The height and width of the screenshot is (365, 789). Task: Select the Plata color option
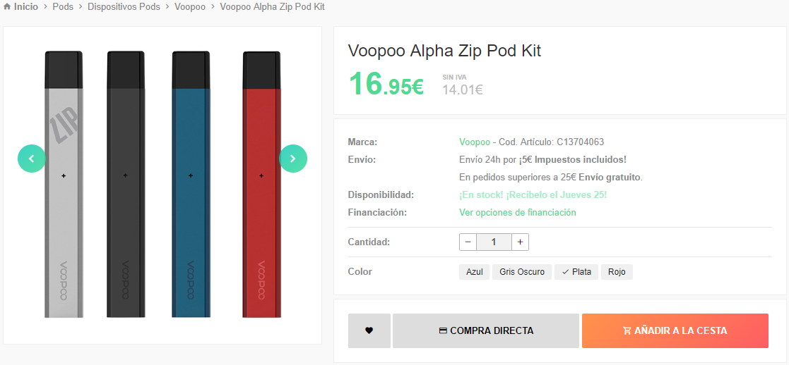[576, 272]
